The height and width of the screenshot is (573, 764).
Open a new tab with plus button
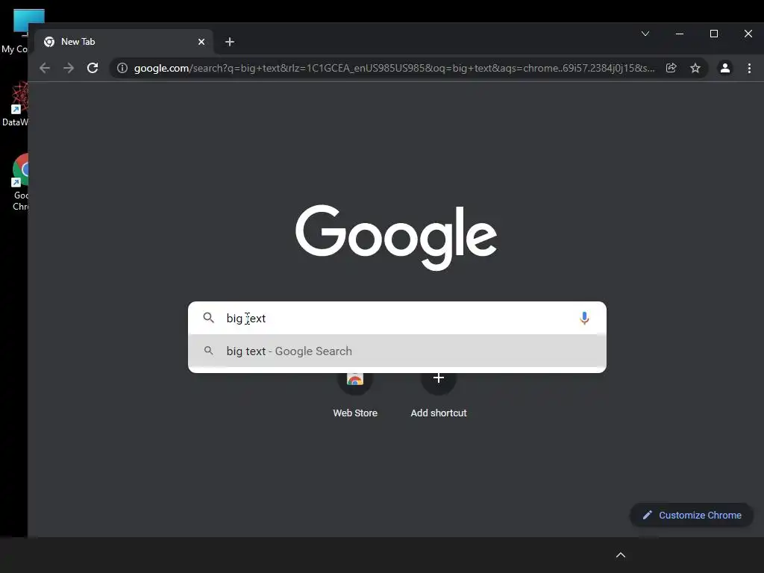point(230,42)
